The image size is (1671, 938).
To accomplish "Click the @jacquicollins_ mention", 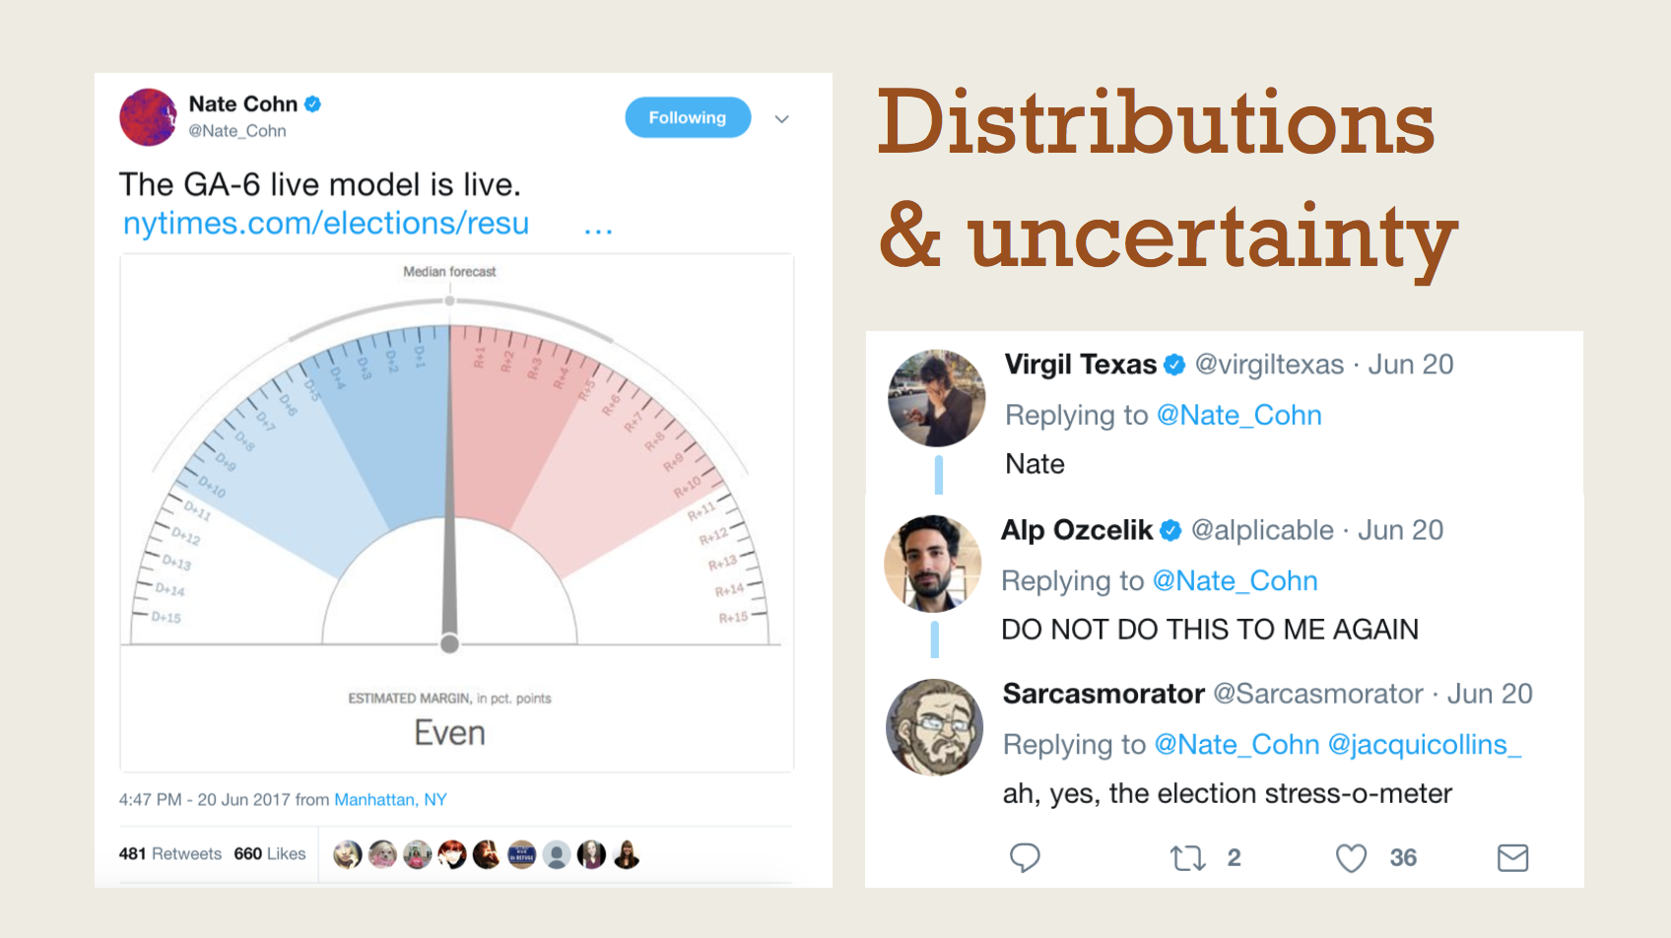I will 1425,744.
